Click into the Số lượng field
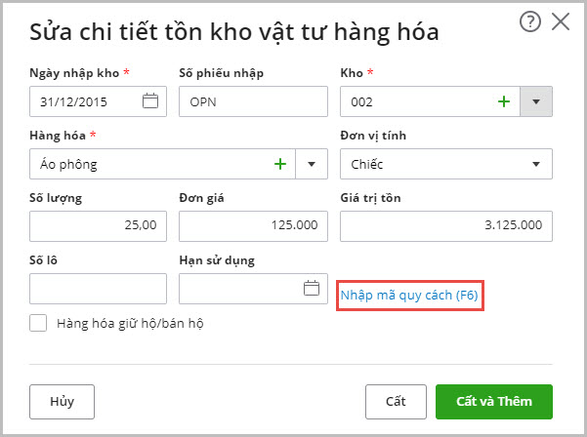 pos(98,226)
